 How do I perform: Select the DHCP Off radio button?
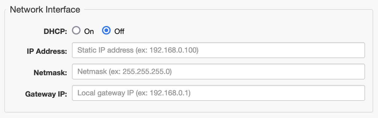coord(106,31)
